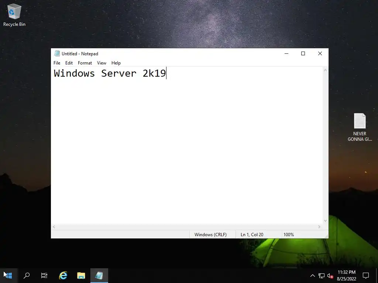The height and width of the screenshot is (283, 378).
Task: Open Task View on taskbar
Action: click(44, 275)
